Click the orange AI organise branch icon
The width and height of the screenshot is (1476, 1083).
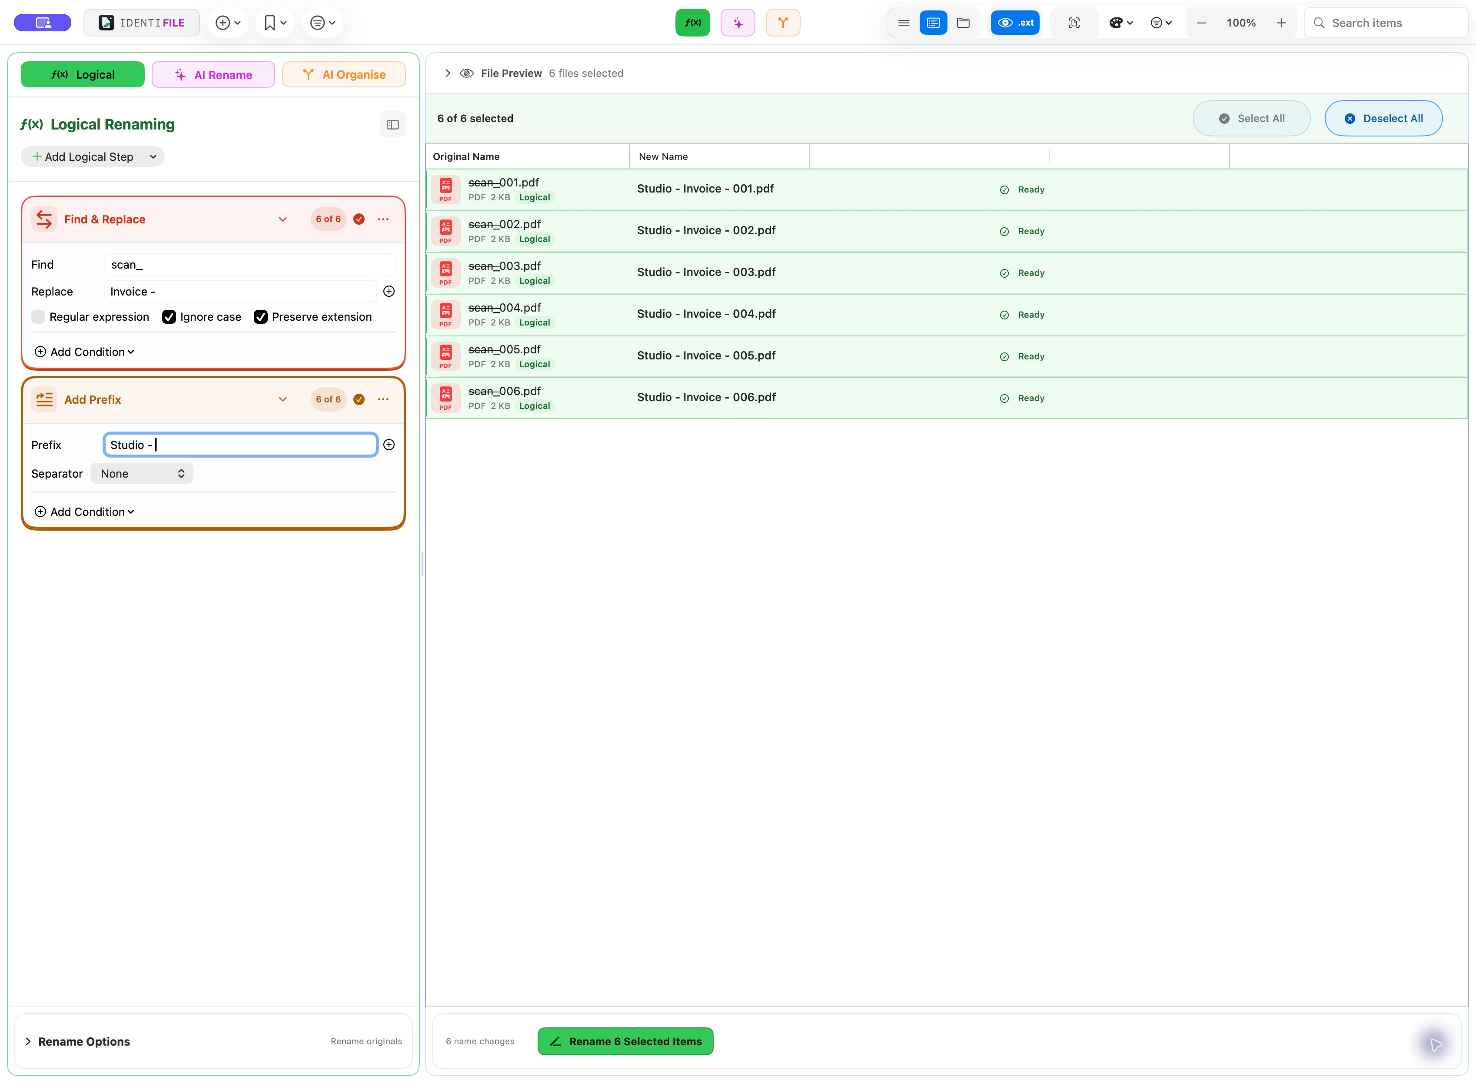(x=783, y=23)
